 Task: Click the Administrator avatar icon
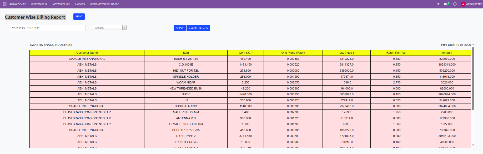(x=463, y=4)
